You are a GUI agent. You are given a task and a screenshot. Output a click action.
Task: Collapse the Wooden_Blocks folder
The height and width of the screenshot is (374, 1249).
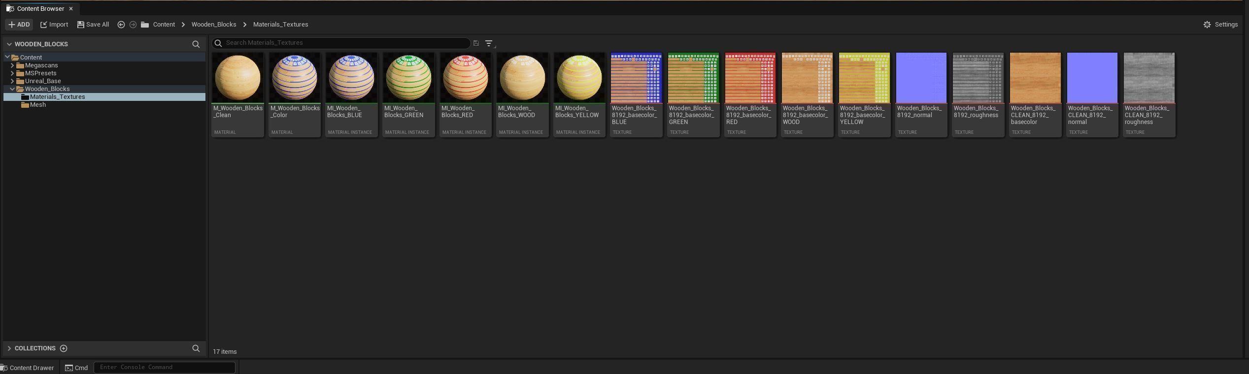click(12, 89)
